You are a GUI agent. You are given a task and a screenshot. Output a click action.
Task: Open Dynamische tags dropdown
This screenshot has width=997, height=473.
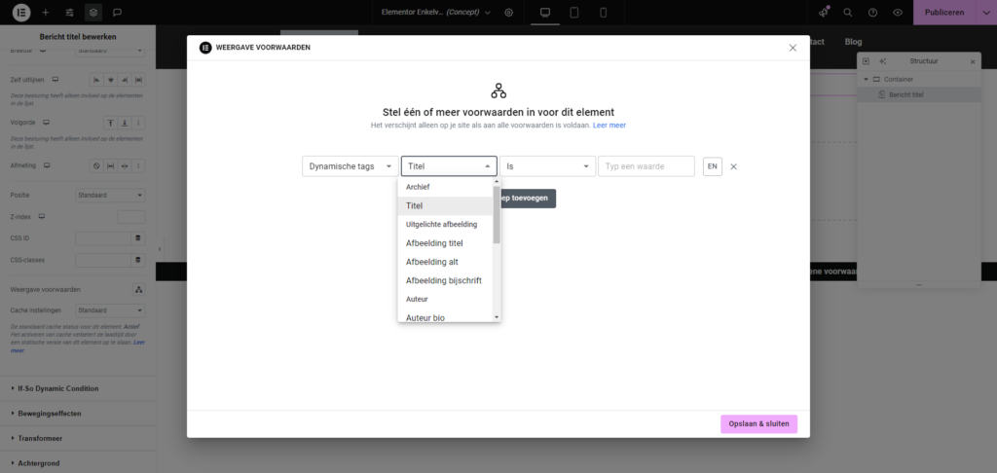pyautogui.click(x=351, y=166)
